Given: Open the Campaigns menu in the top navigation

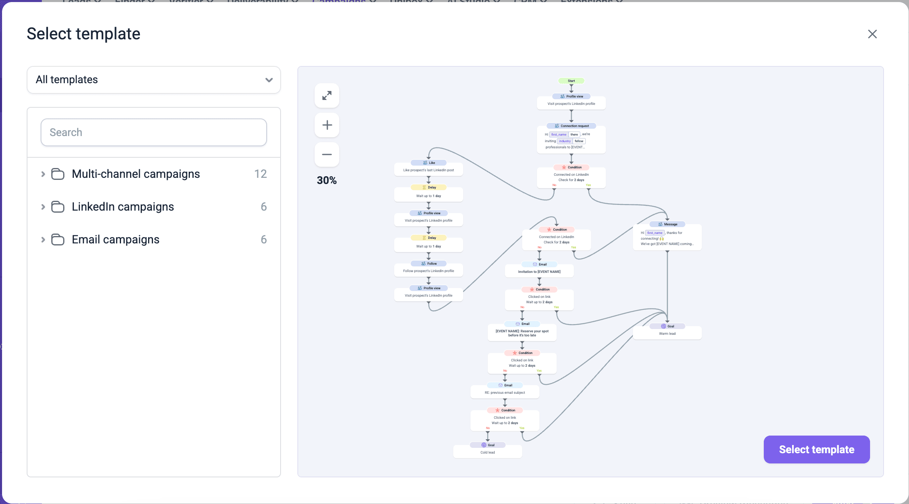Looking at the screenshot, I should 339,2.
